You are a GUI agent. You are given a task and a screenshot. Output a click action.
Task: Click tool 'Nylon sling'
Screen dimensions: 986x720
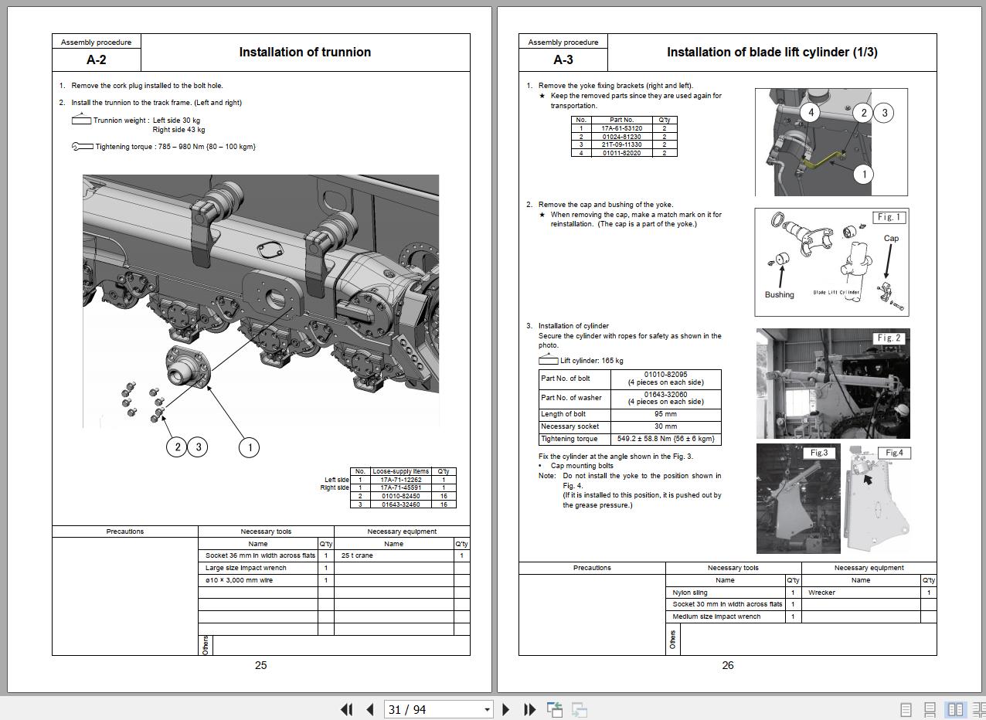click(690, 593)
